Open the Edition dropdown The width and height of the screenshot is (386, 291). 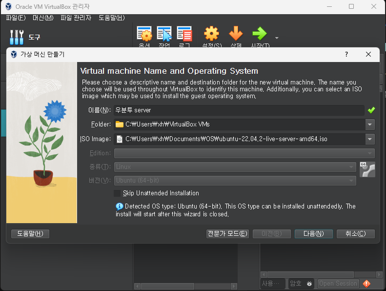[244, 153]
